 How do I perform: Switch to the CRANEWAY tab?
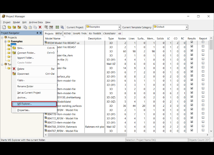109,34
